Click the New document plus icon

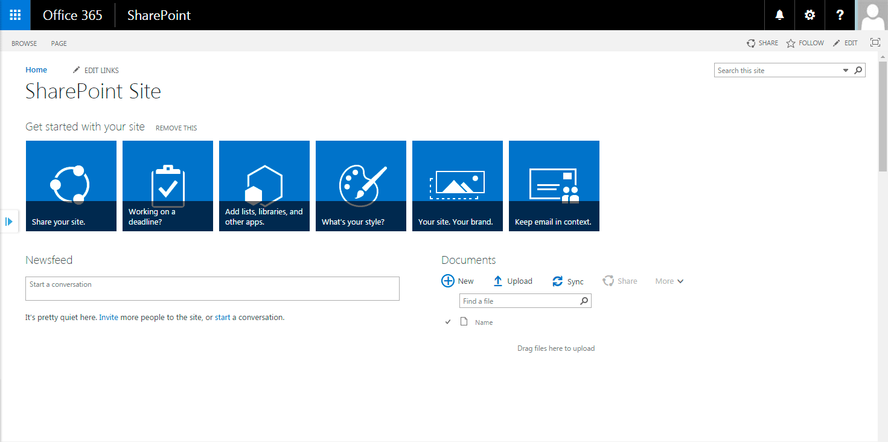click(448, 281)
